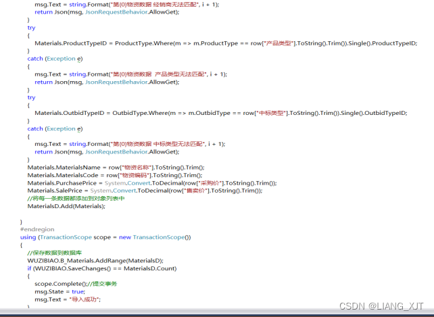This screenshot has width=434, height=317.
Task: Click the comment "提交事务"
Action: click(x=102, y=284)
